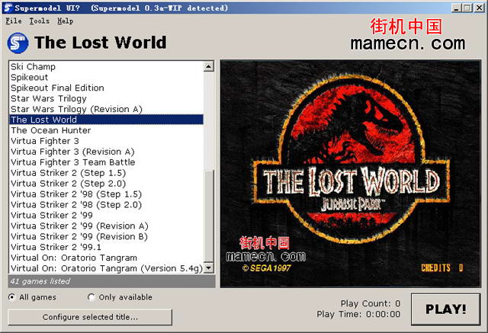Open the Tools menu
Image resolution: width=488 pixels, height=333 pixels.
click(39, 21)
